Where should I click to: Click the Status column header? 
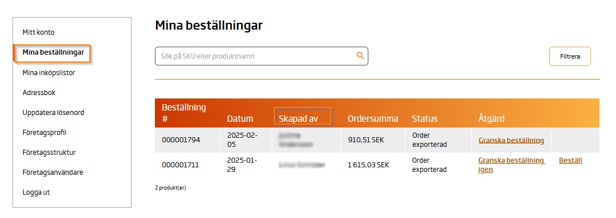coord(424,118)
